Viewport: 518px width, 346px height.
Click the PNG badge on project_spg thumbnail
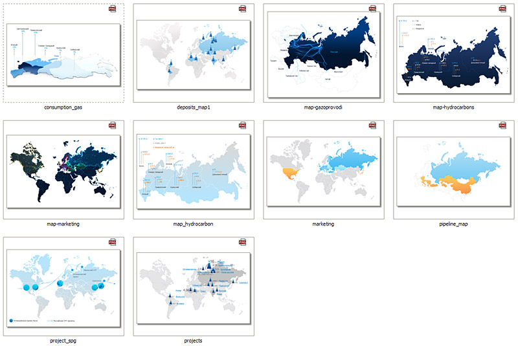click(113, 242)
